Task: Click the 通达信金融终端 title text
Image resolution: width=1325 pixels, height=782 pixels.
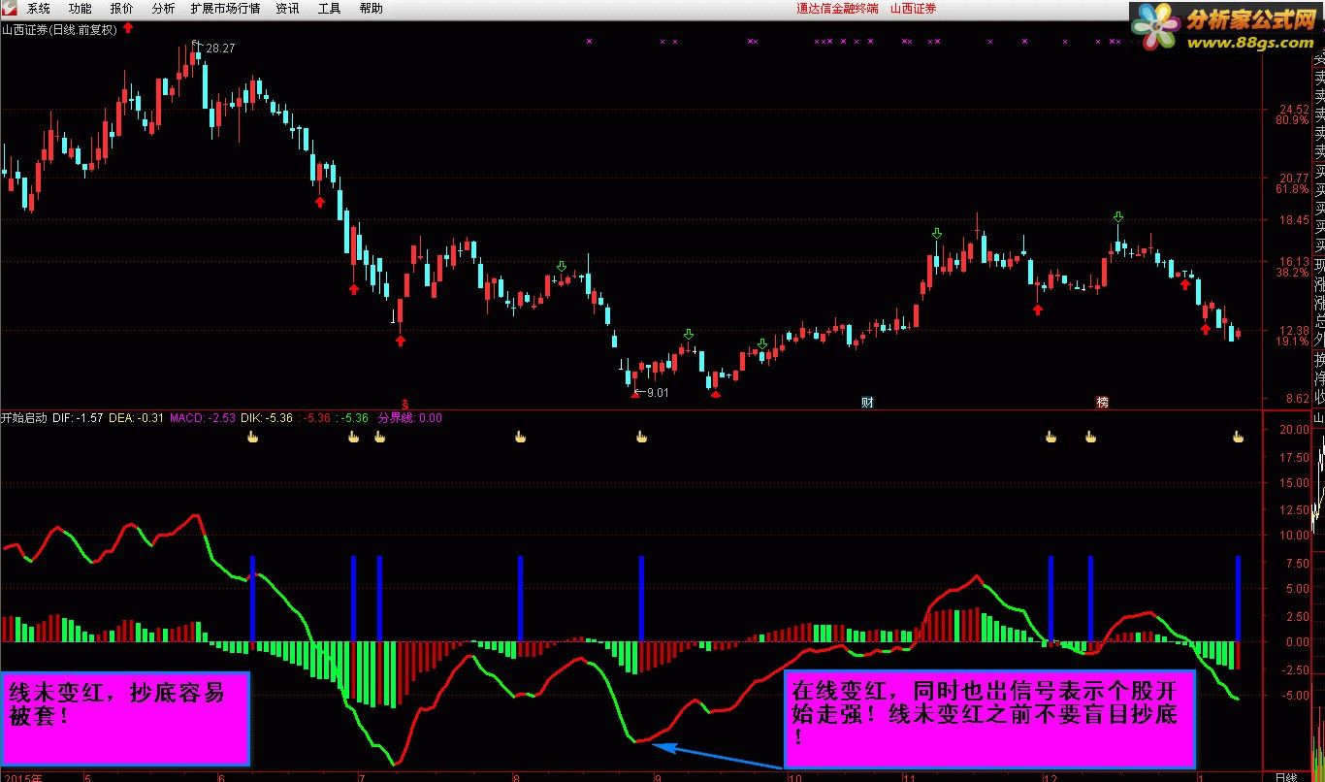Action: tap(837, 9)
